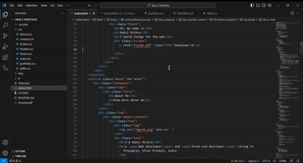Open the File menu

12,5
